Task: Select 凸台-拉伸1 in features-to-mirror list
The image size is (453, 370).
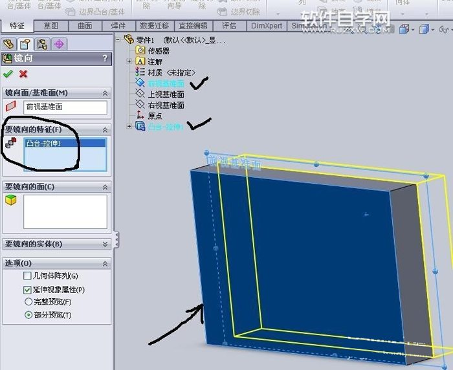Action: [65, 143]
